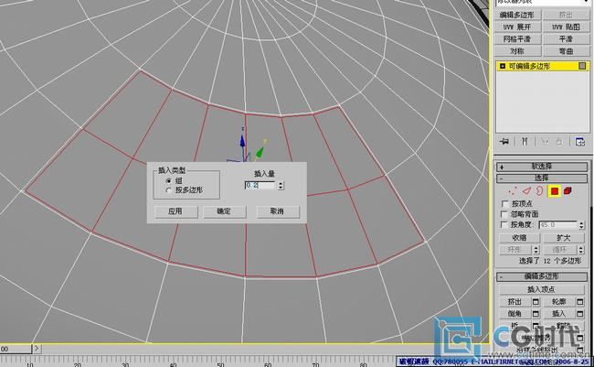This screenshot has height=367, width=594.
Task: Open settings box next to 轮廓 button
Action: [x=580, y=302]
